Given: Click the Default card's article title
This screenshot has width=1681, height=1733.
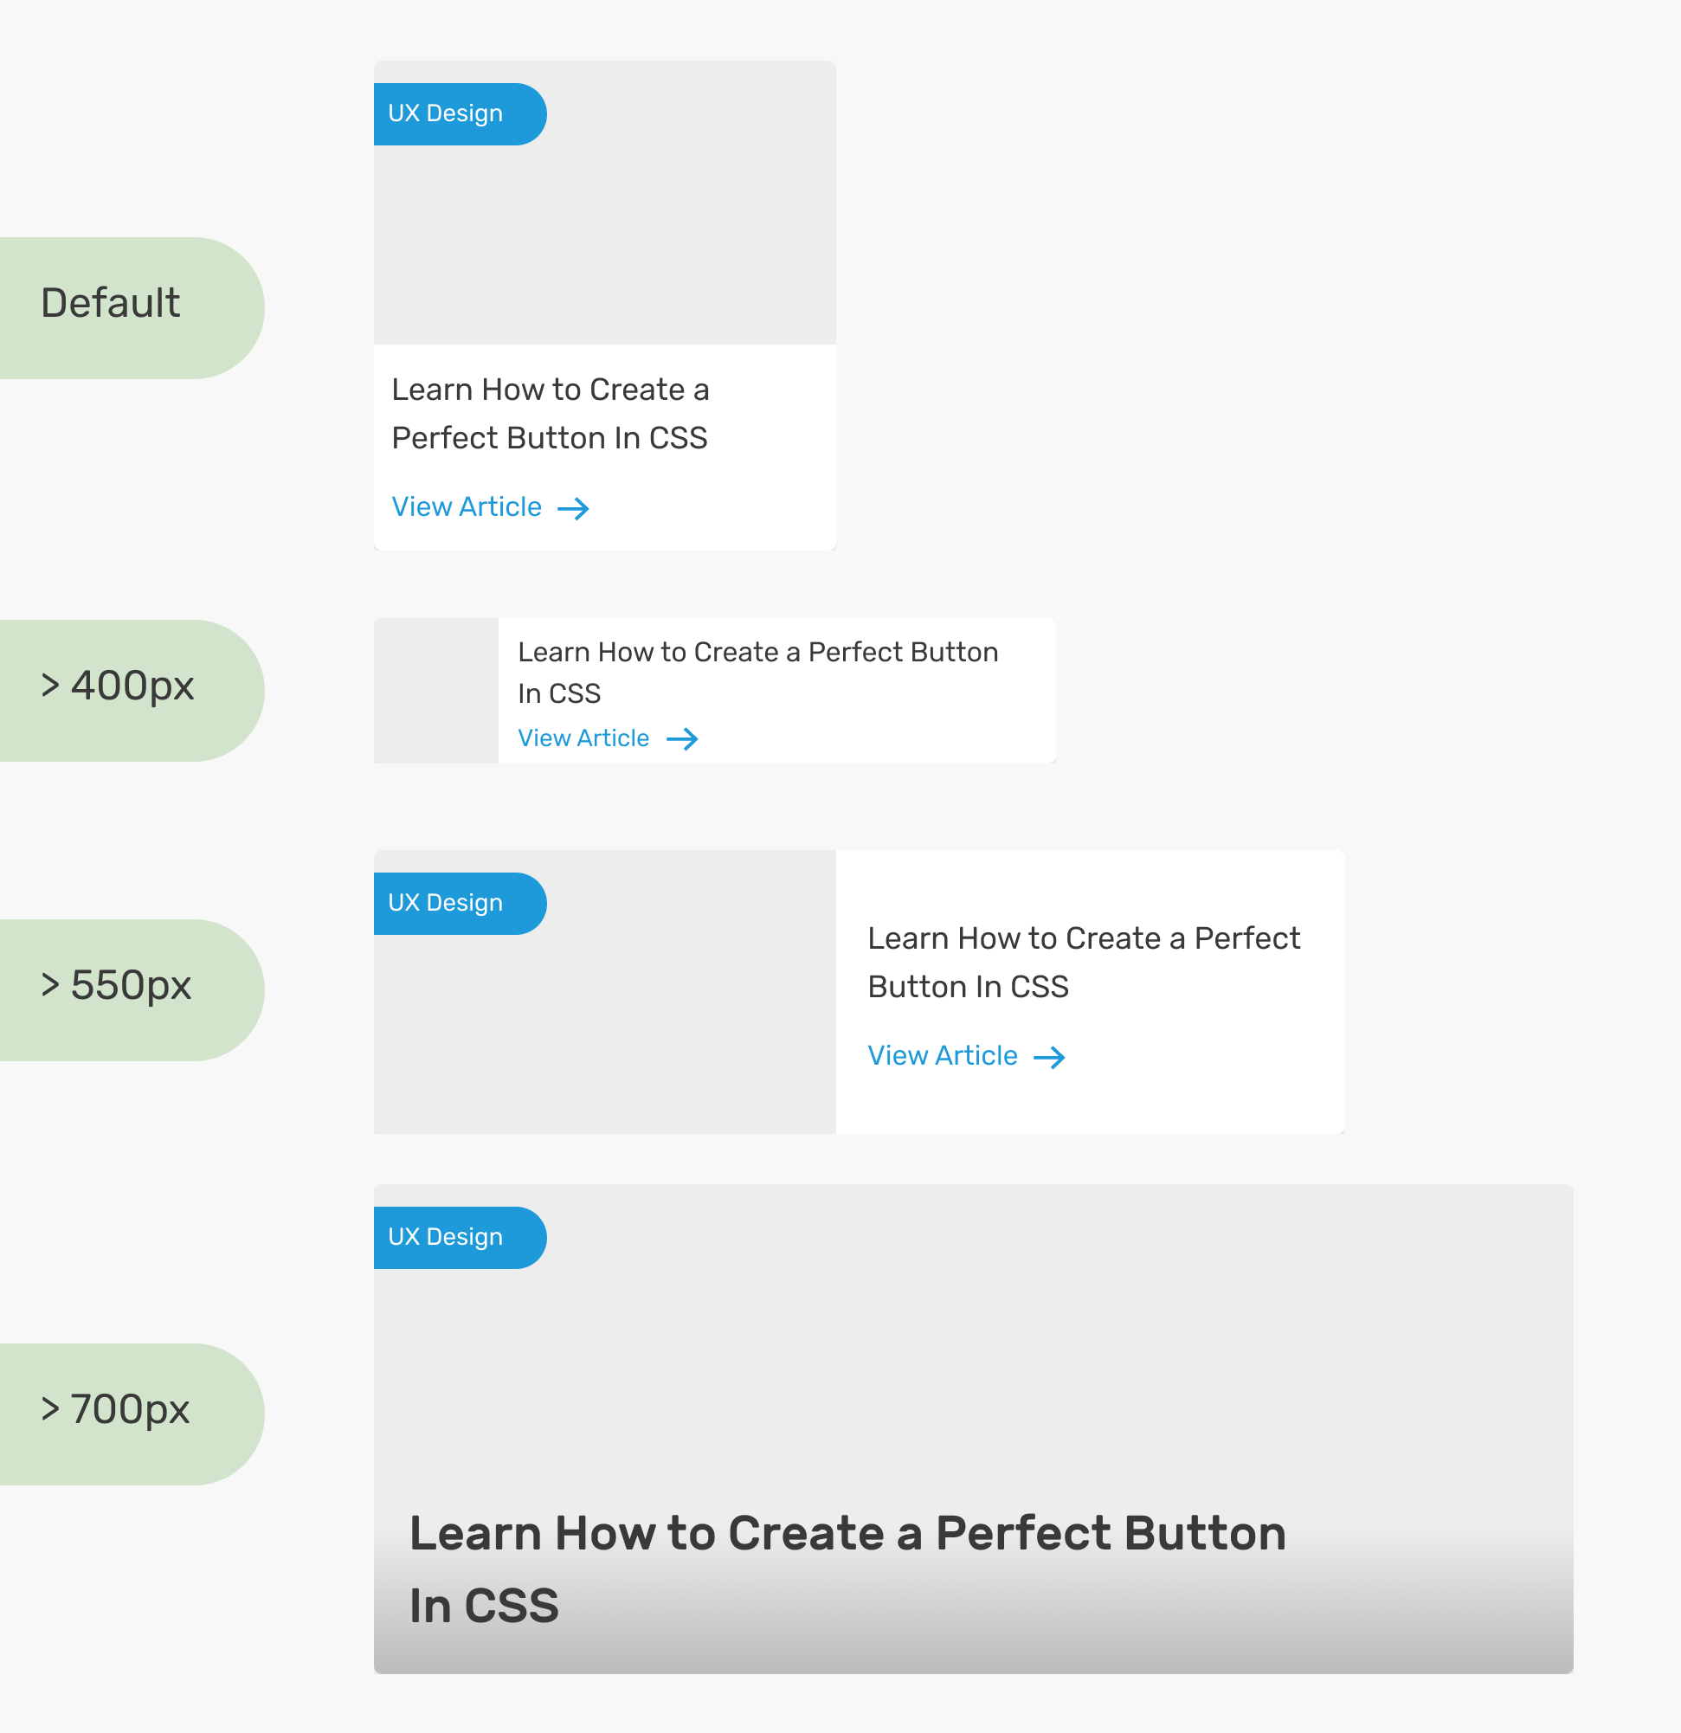Looking at the screenshot, I should 549,414.
